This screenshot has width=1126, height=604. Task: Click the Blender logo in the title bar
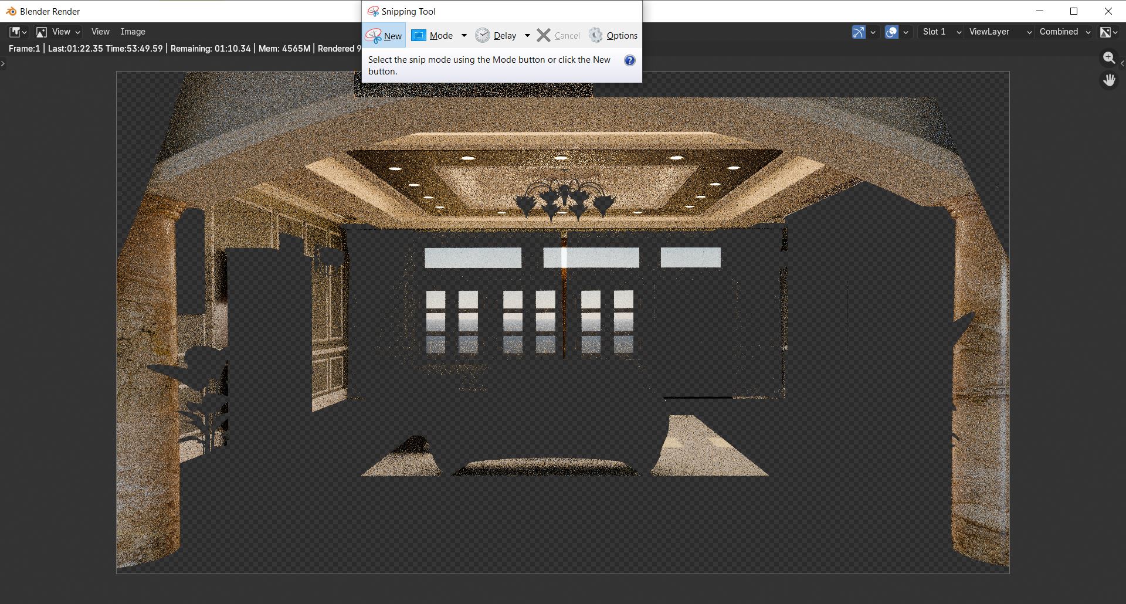click(x=11, y=11)
